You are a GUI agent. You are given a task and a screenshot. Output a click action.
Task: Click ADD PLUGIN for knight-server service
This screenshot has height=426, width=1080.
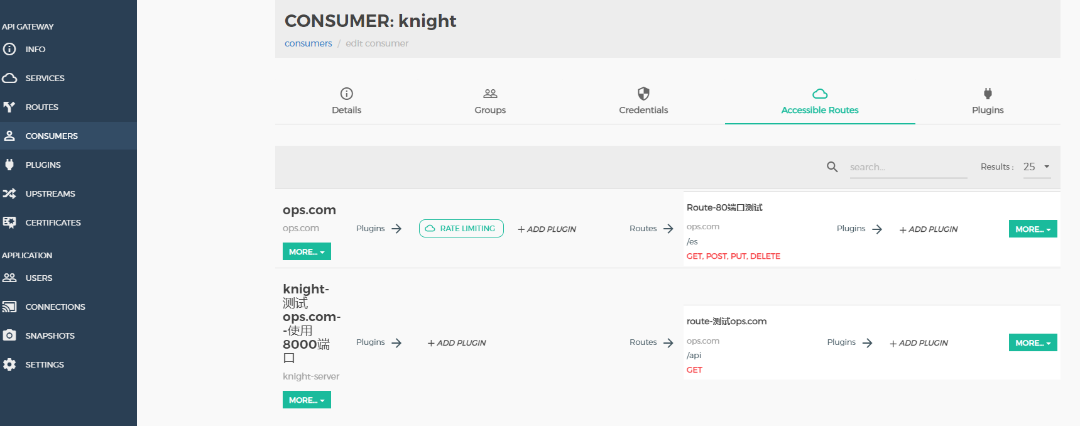point(457,342)
